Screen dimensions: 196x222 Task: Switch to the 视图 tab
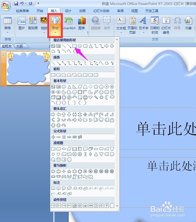pyautogui.click(x=134, y=11)
